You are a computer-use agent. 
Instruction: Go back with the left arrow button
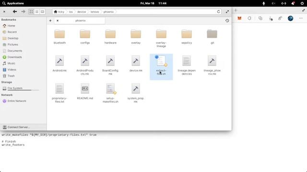[15, 11]
